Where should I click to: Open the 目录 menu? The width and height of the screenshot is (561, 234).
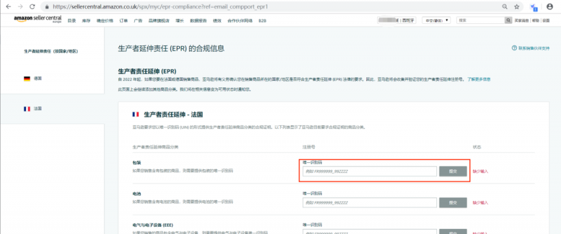coord(72,21)
